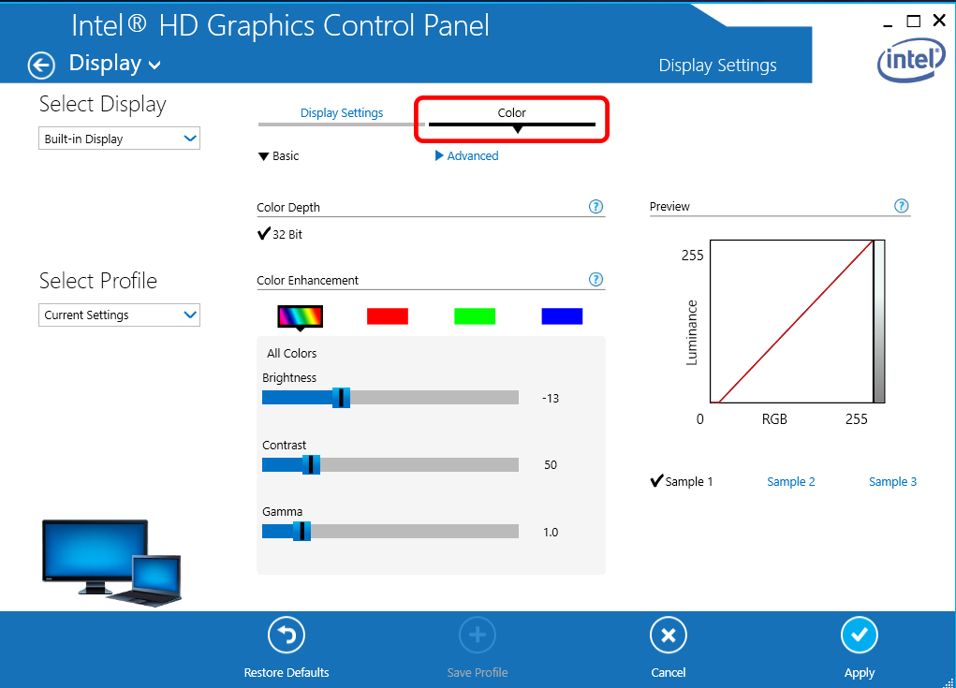Click the Contrast value 50
The width and height of the screenshot is (956, 688).
tap(551, 464)
